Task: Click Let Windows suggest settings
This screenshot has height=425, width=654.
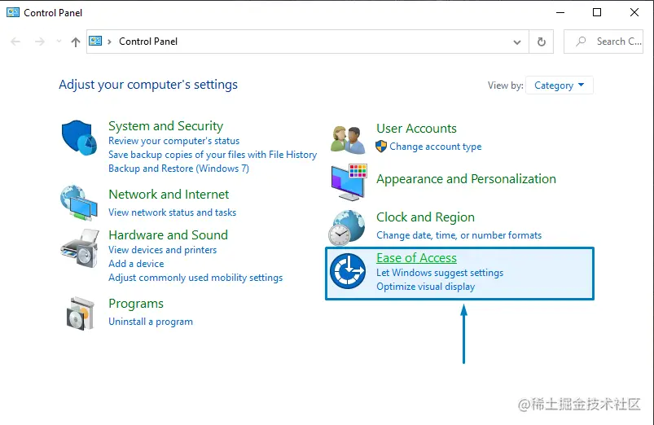Action: pyautogui.click(x=440, y=273)
